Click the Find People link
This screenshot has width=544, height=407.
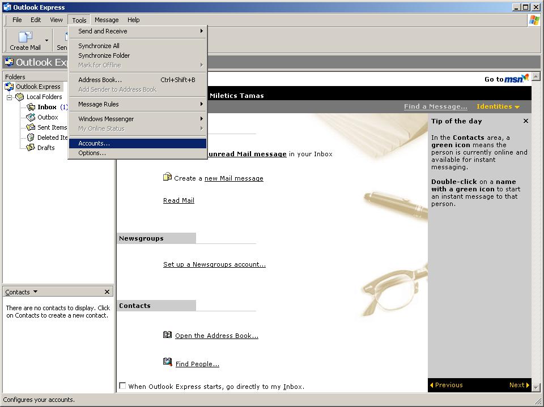[x=197, y=364]
